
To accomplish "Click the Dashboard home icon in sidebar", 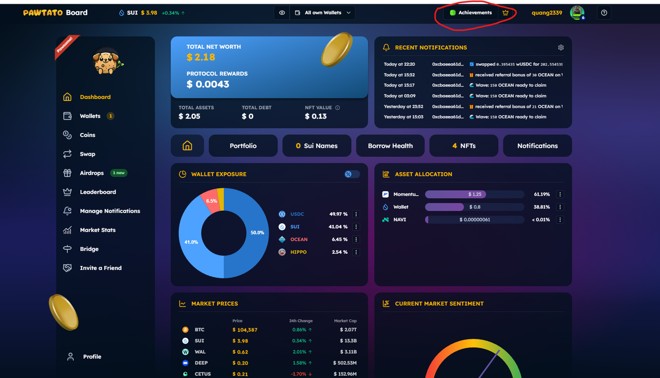I will click(67, 97).
